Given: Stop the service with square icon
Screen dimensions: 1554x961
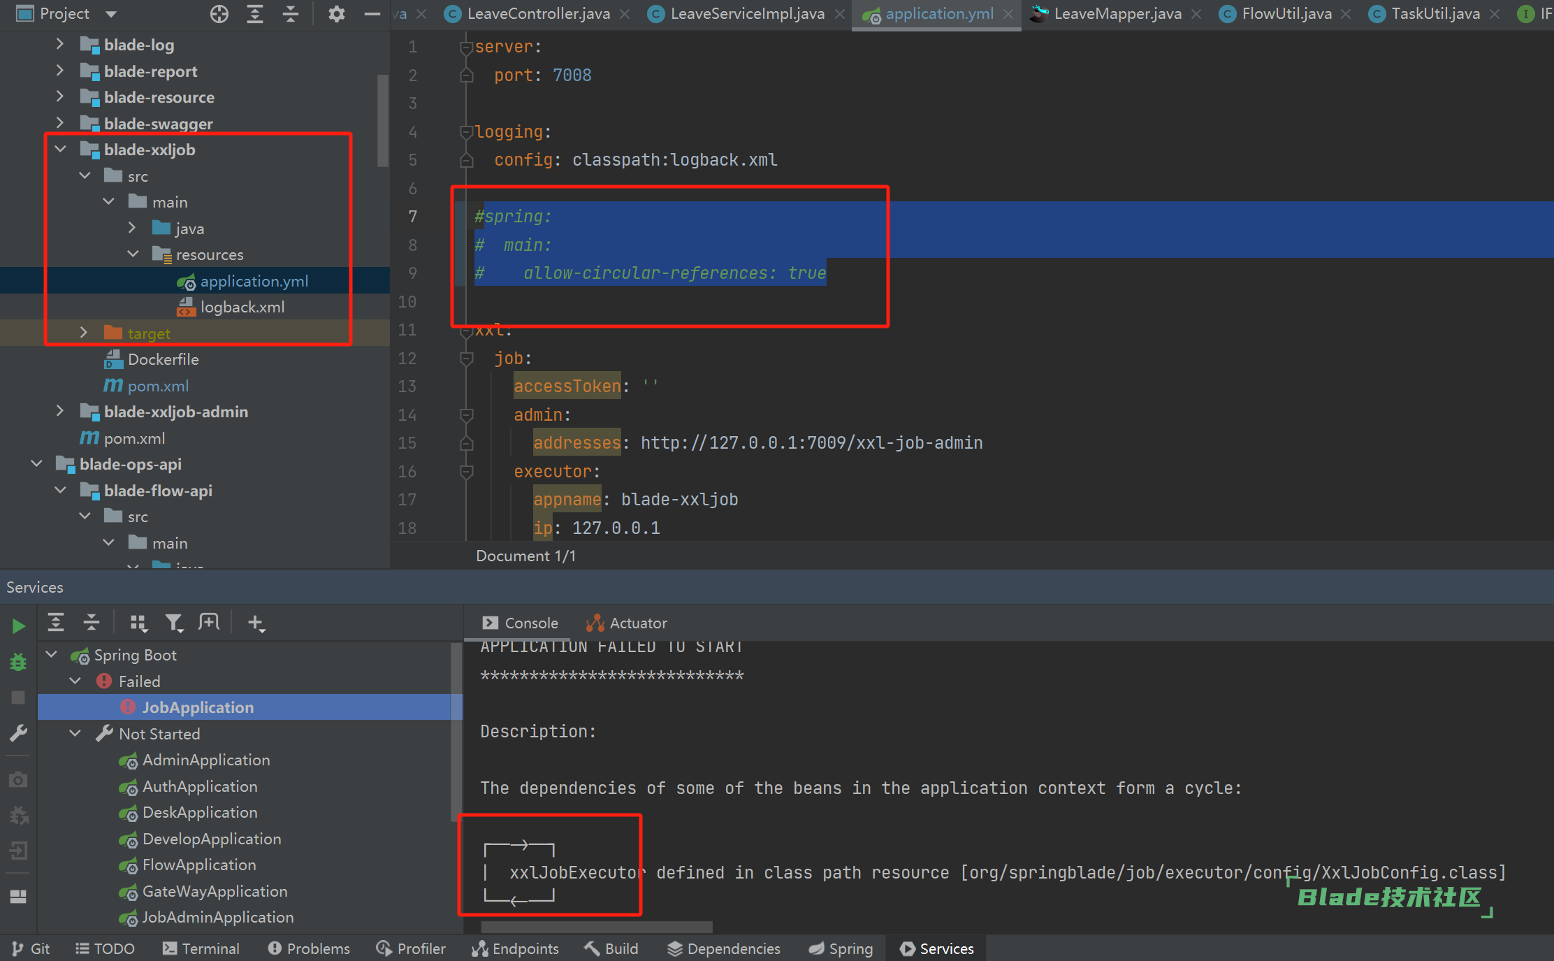Looking at the screenshot, I should [x=19, y=698].
